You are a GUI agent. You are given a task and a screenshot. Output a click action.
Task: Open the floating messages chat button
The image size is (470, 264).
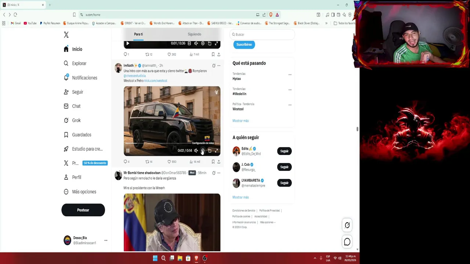click(347, 242)
